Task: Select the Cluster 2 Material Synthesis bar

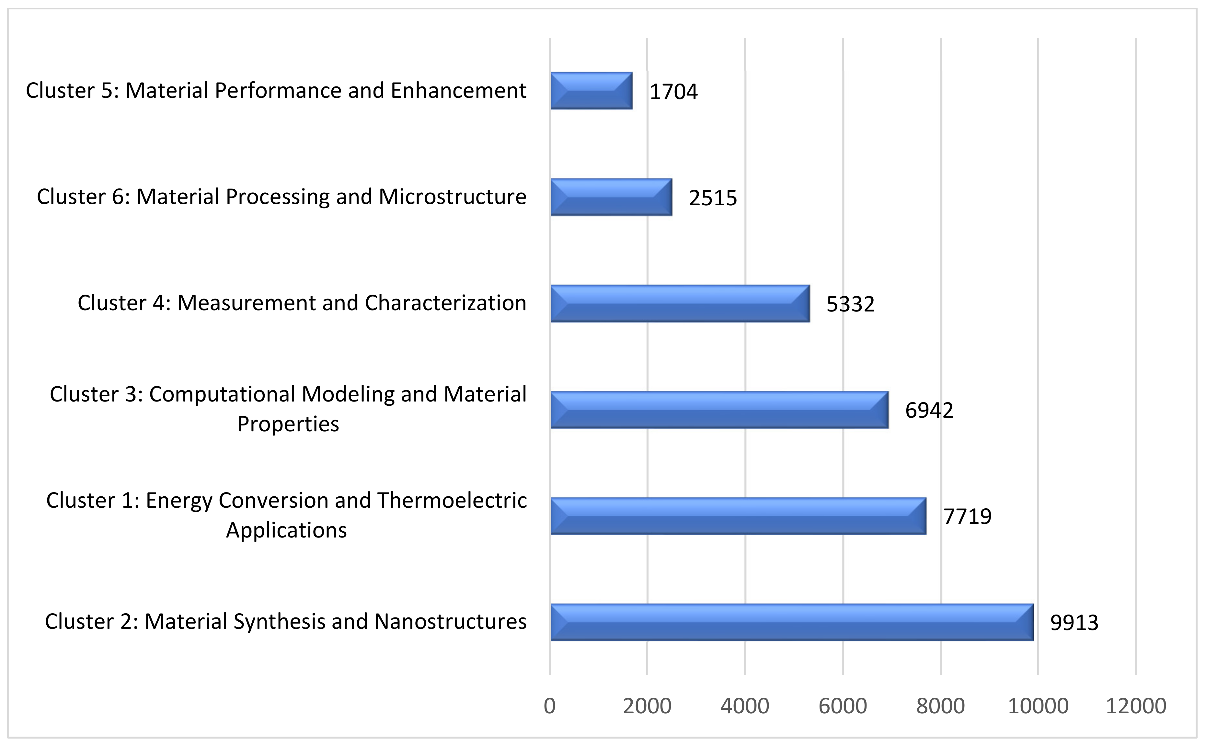Action: 791,622
